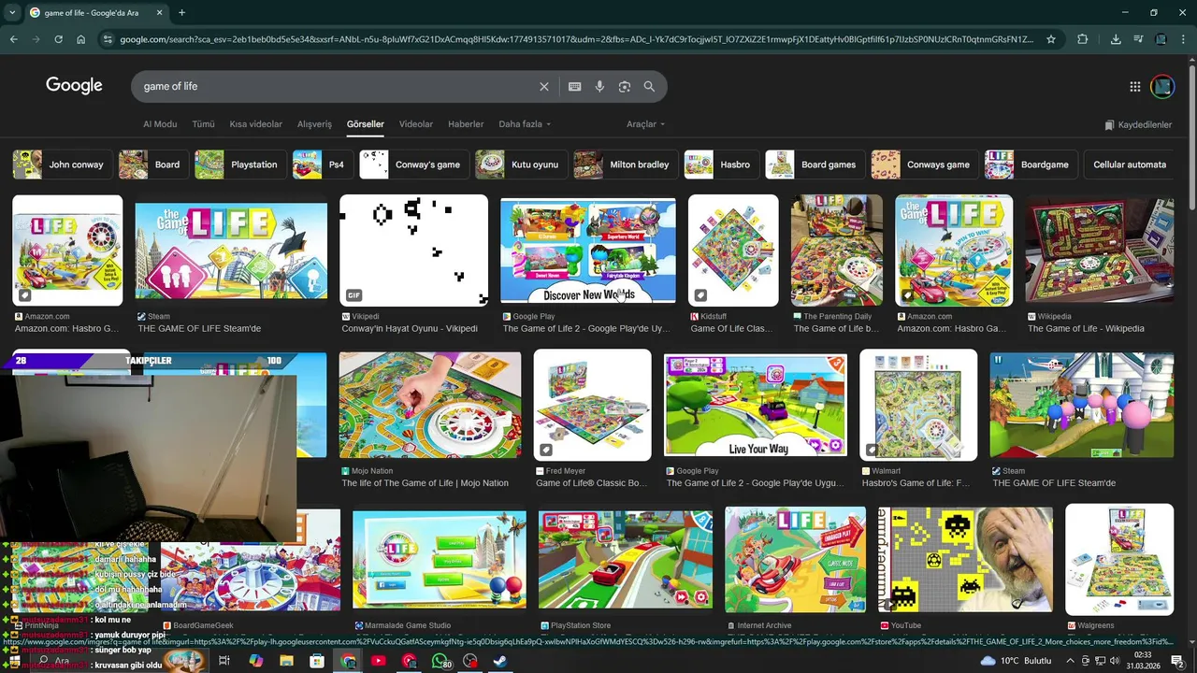Reload the page with refresh icon

coord(58,39)
